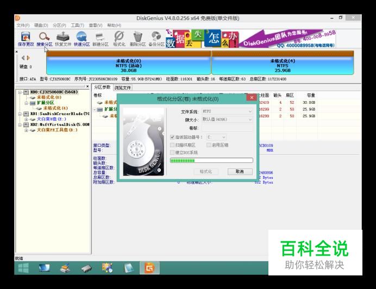Open the Backup Partition (备份分区) tool
Image resolution: width=376 pixels, height=289 pixels.
[156, 39]
